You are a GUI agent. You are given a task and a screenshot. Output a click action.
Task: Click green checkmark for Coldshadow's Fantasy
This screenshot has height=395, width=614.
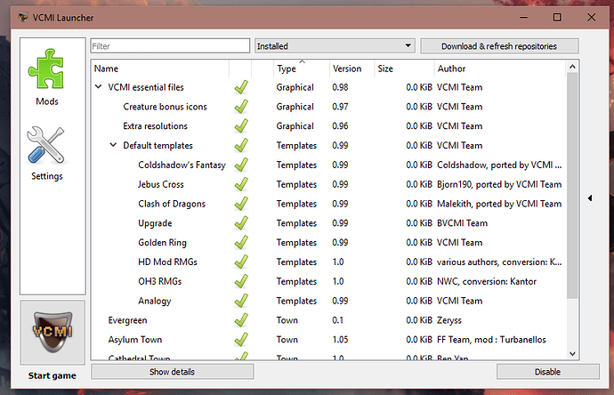pos(241,165)
